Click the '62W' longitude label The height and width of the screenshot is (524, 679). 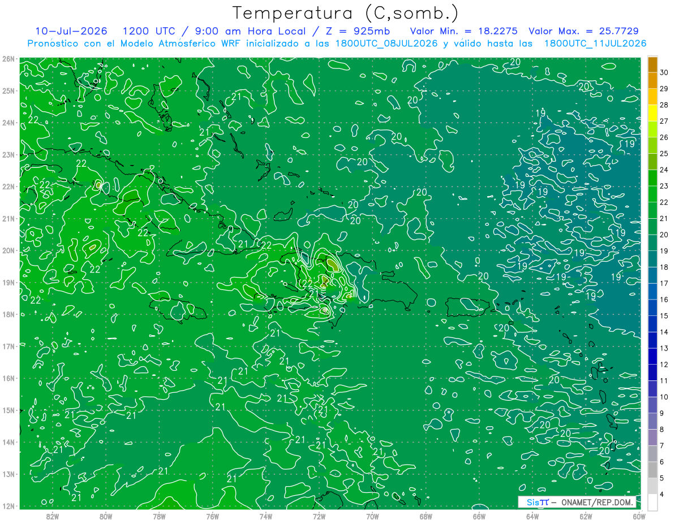586,516
